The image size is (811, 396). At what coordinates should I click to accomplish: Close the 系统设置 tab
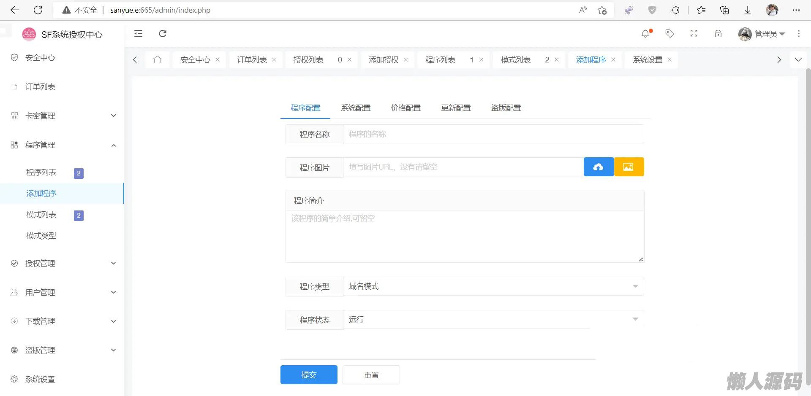(669, 60)
